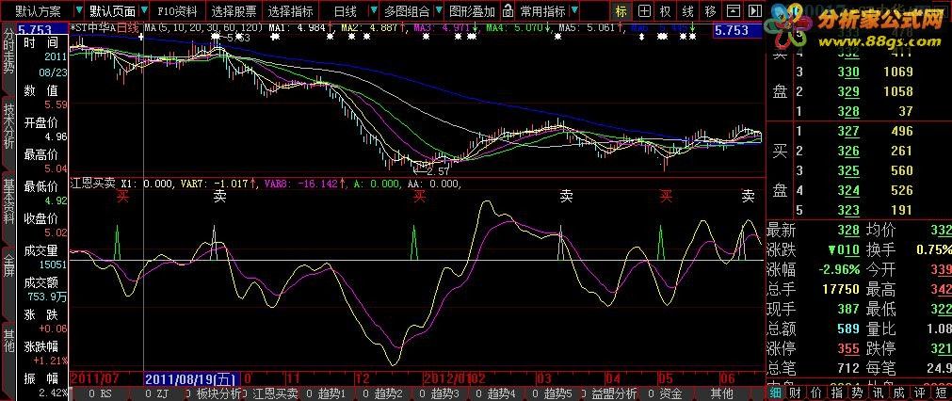Select the 其他 bottom indicator tab
The image size is (952, 401).
pyautogui.click(x=721, y=393)
